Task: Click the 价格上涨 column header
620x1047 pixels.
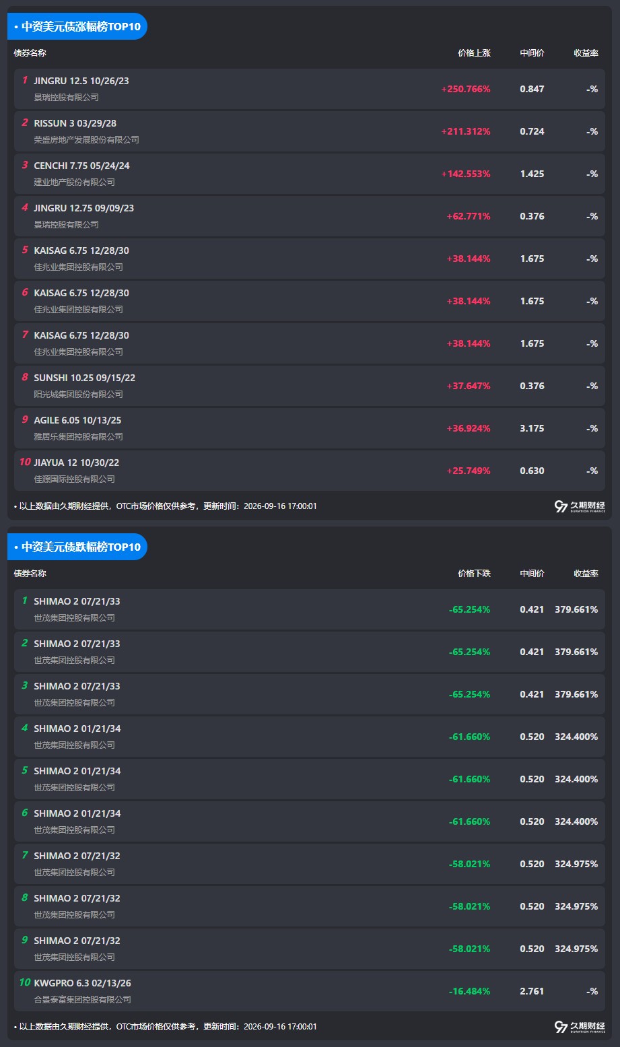Action: (x=474, y=53)
